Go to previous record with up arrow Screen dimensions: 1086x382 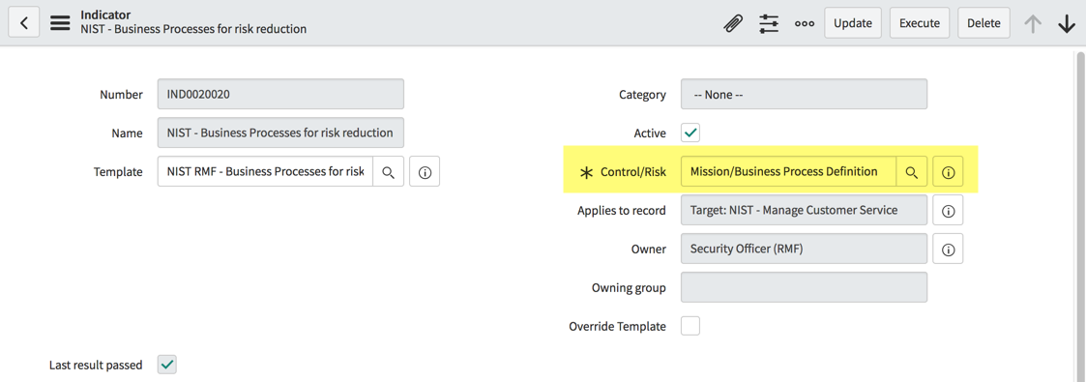click(1033, 23)
